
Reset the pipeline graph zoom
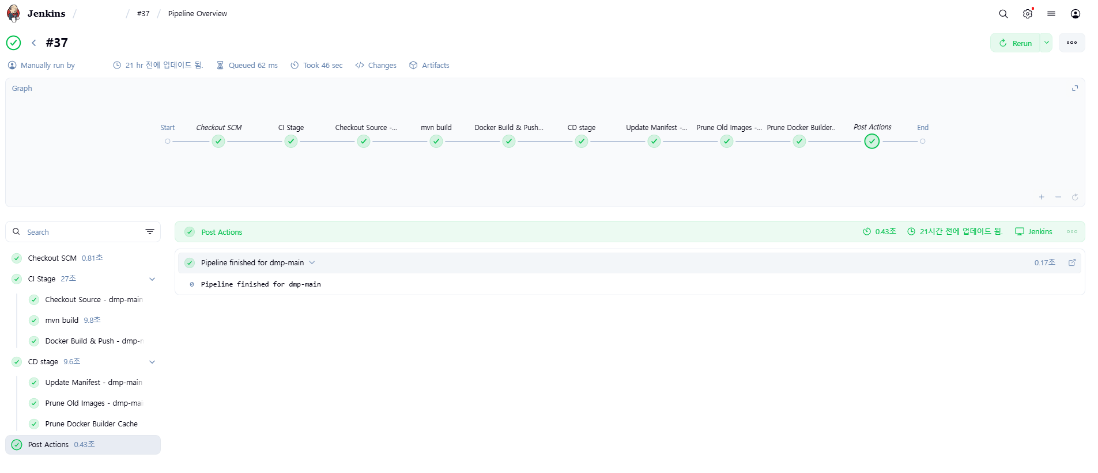1074,197
